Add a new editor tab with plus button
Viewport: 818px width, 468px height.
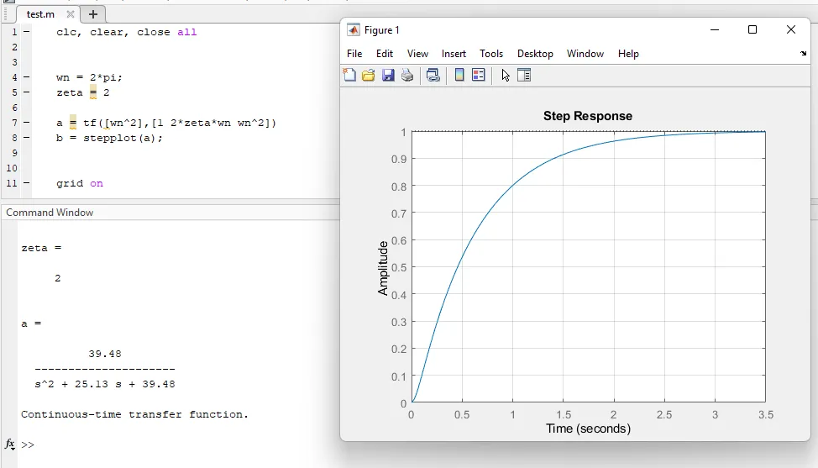point(93,14)
